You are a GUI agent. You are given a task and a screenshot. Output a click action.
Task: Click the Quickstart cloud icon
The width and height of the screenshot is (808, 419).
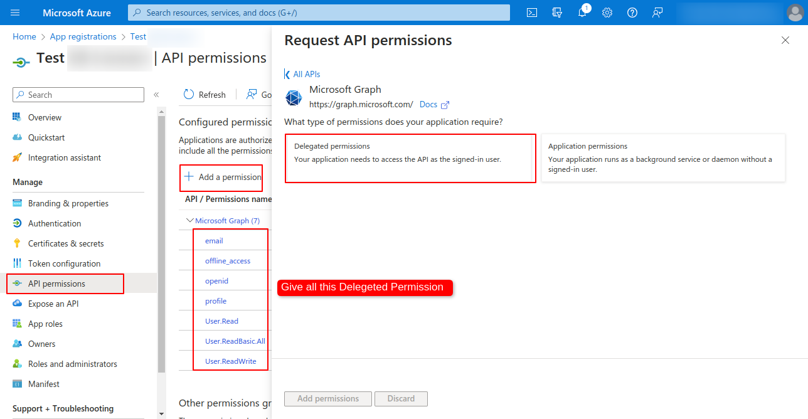[17, 137]
